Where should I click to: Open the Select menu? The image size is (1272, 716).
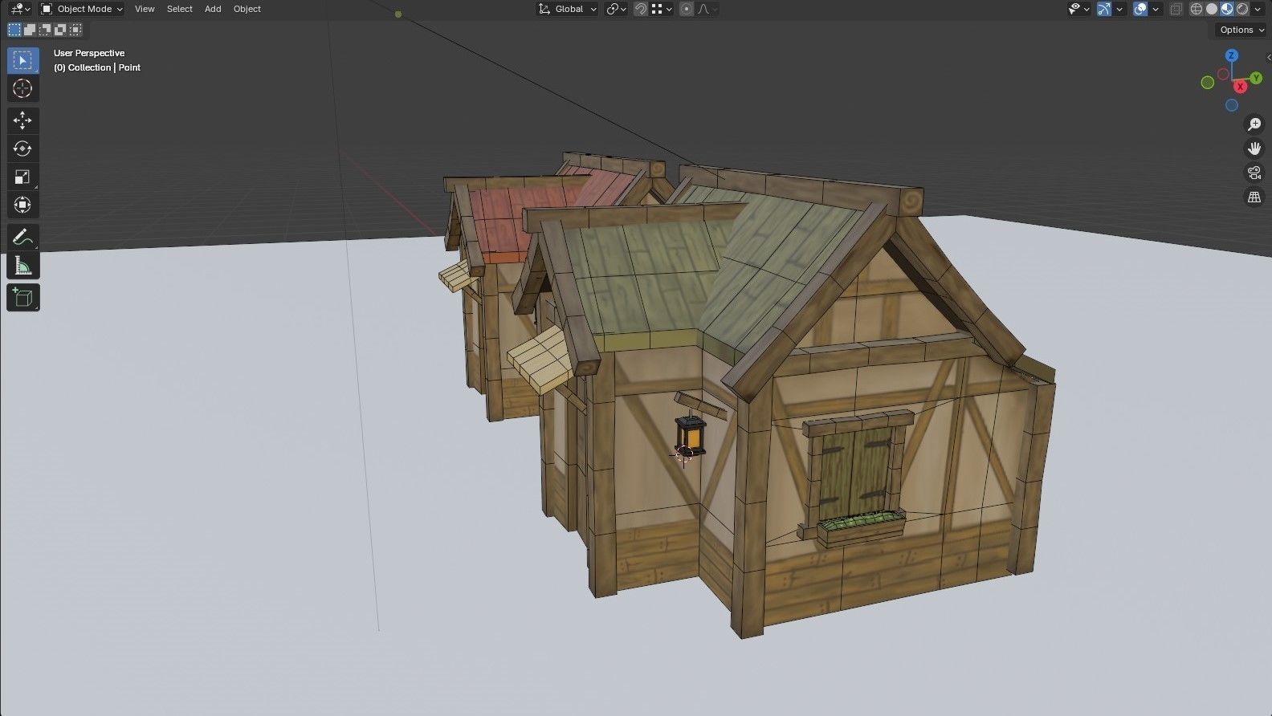pos(180,9)
